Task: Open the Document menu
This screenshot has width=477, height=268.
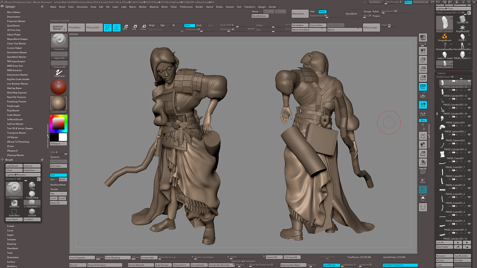Action: [x=82, y=7]
